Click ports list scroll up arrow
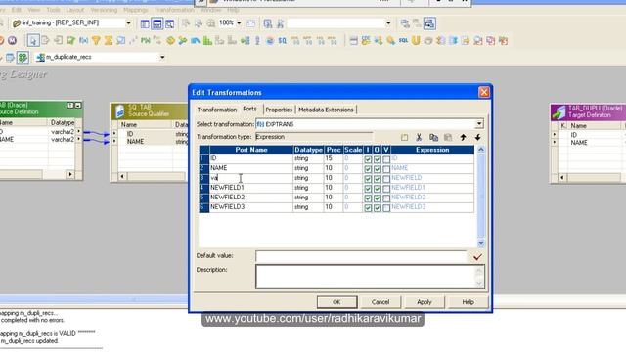The image size is (626, 352). click(480, 150)
